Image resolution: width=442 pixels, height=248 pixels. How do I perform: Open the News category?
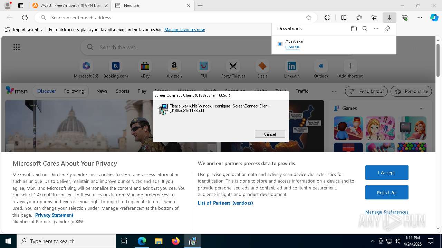point(102,91)
